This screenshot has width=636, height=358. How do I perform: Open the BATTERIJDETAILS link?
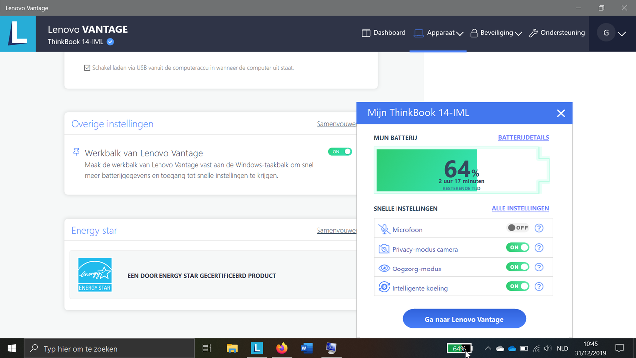(523, 137)
